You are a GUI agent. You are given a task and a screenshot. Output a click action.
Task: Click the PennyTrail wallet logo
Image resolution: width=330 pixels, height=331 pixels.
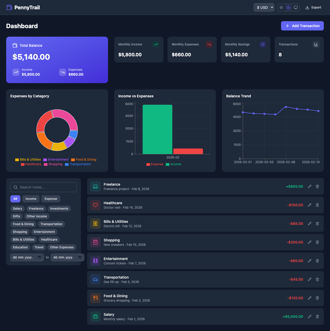(x=9, y=7)
